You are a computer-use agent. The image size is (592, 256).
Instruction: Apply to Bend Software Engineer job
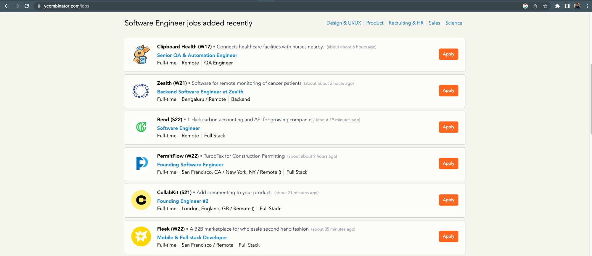(x=448, y=127)
